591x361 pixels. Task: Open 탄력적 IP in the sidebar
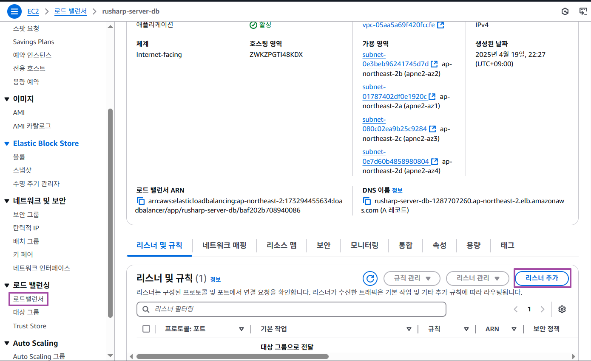pyautogui.click(x=26, y=228)
